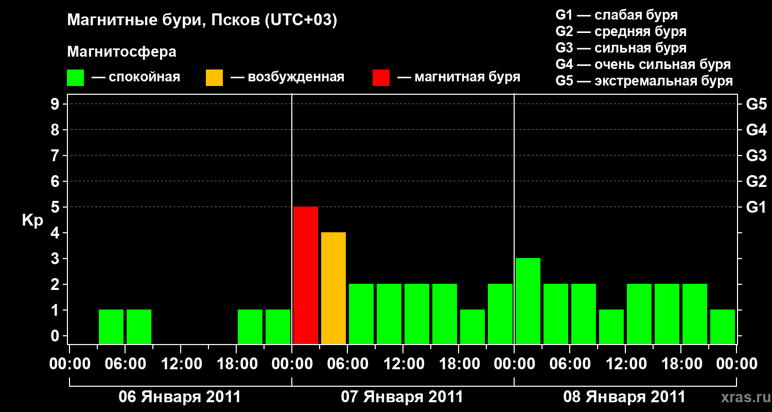Screen dimensions: 772x412
Task: Click 'G5 — экстремальная буря' description
Action: 644,81
